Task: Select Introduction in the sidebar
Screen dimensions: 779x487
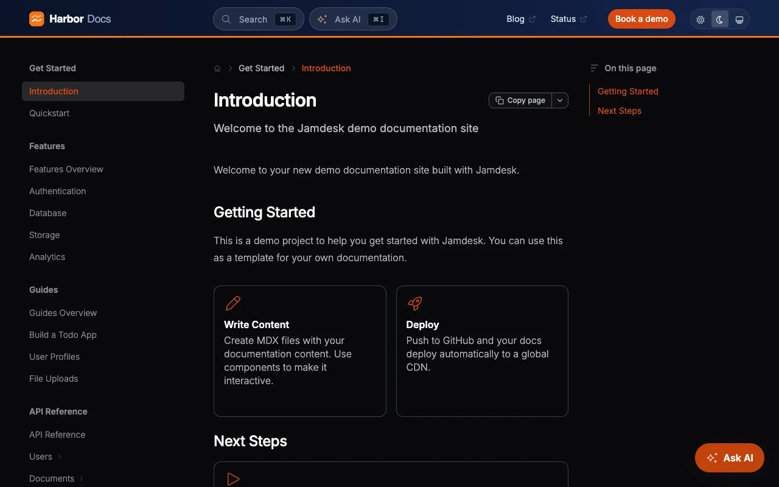Action: pos(103,91)
